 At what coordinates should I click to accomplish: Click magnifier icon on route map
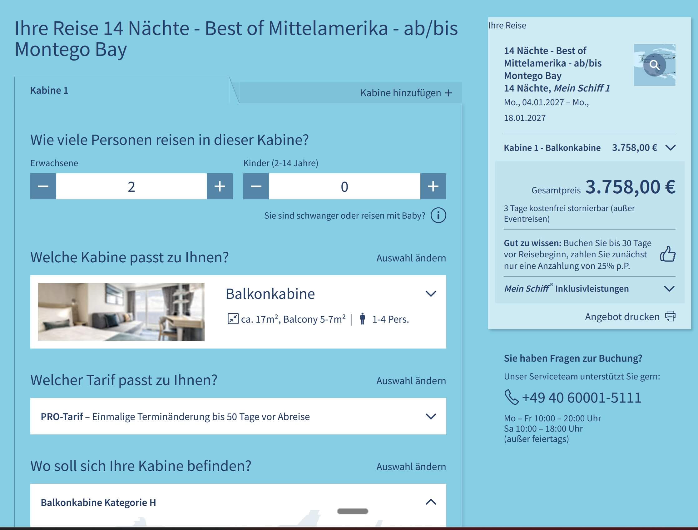coord(655,65)
